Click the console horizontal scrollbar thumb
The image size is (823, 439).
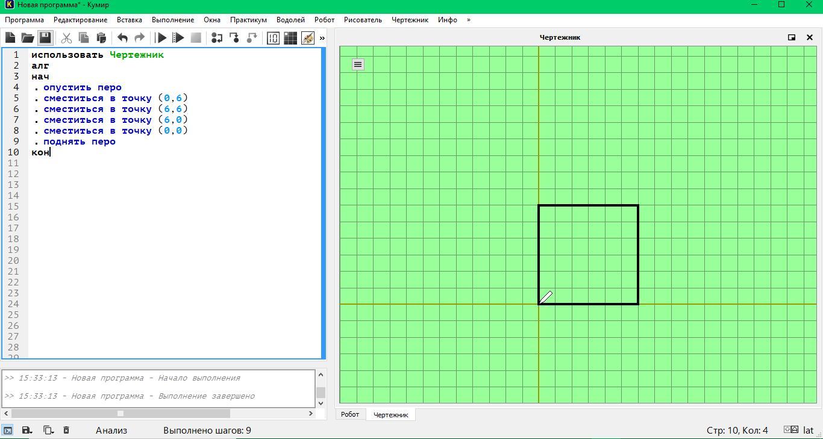click(120, 413)
